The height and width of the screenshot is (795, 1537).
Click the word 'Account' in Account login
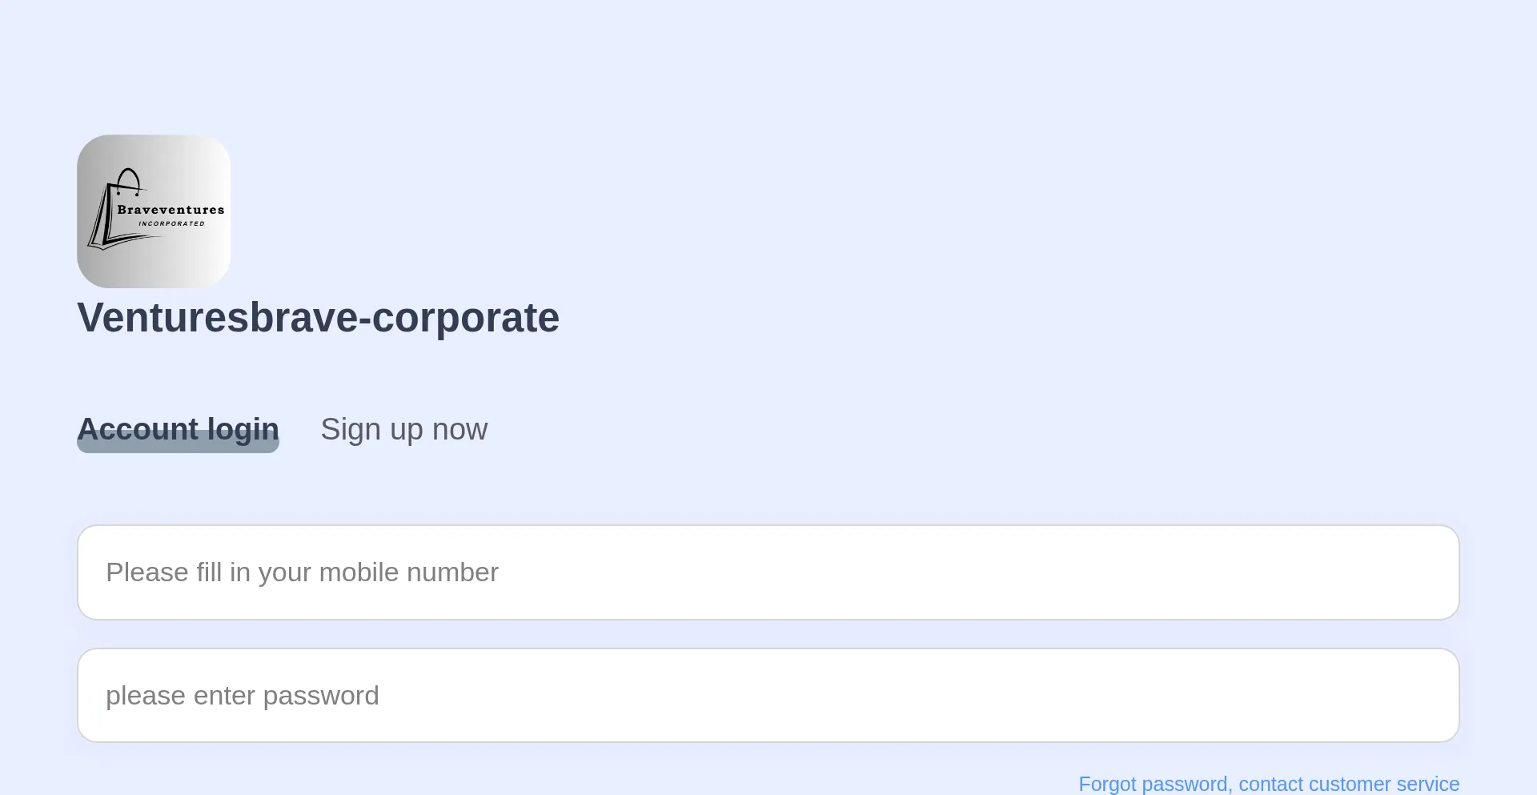tap(138, 429)
